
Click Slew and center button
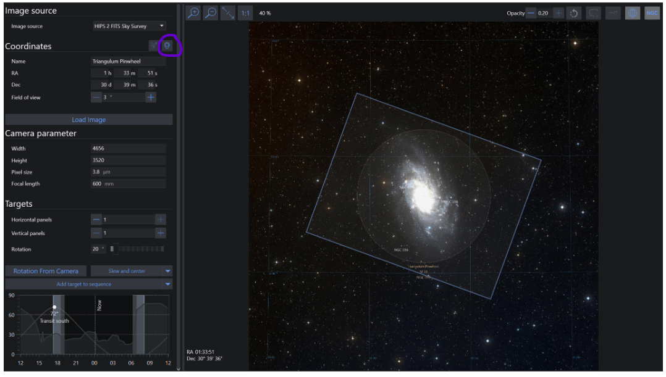[127, 271]
